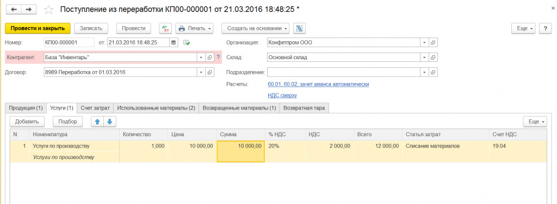Expand the Склад dropdown list
Screen dimensions: 557x204
click(x=424, y=57)
